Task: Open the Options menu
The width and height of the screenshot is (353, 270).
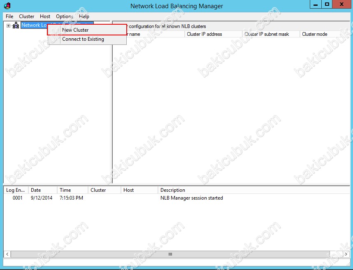Action: click(65, 16)
